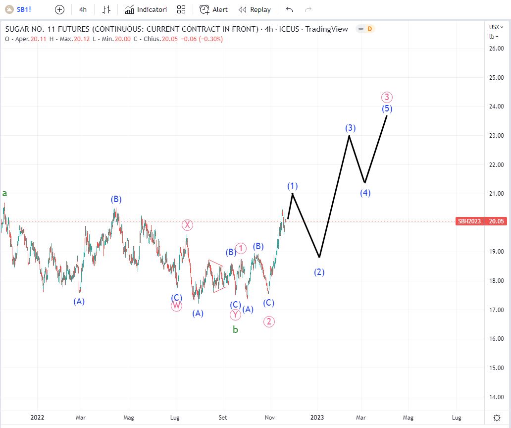Select the blue (3) wave label
The width and height of the screenshot is (511, 428).
click(351, 128)
